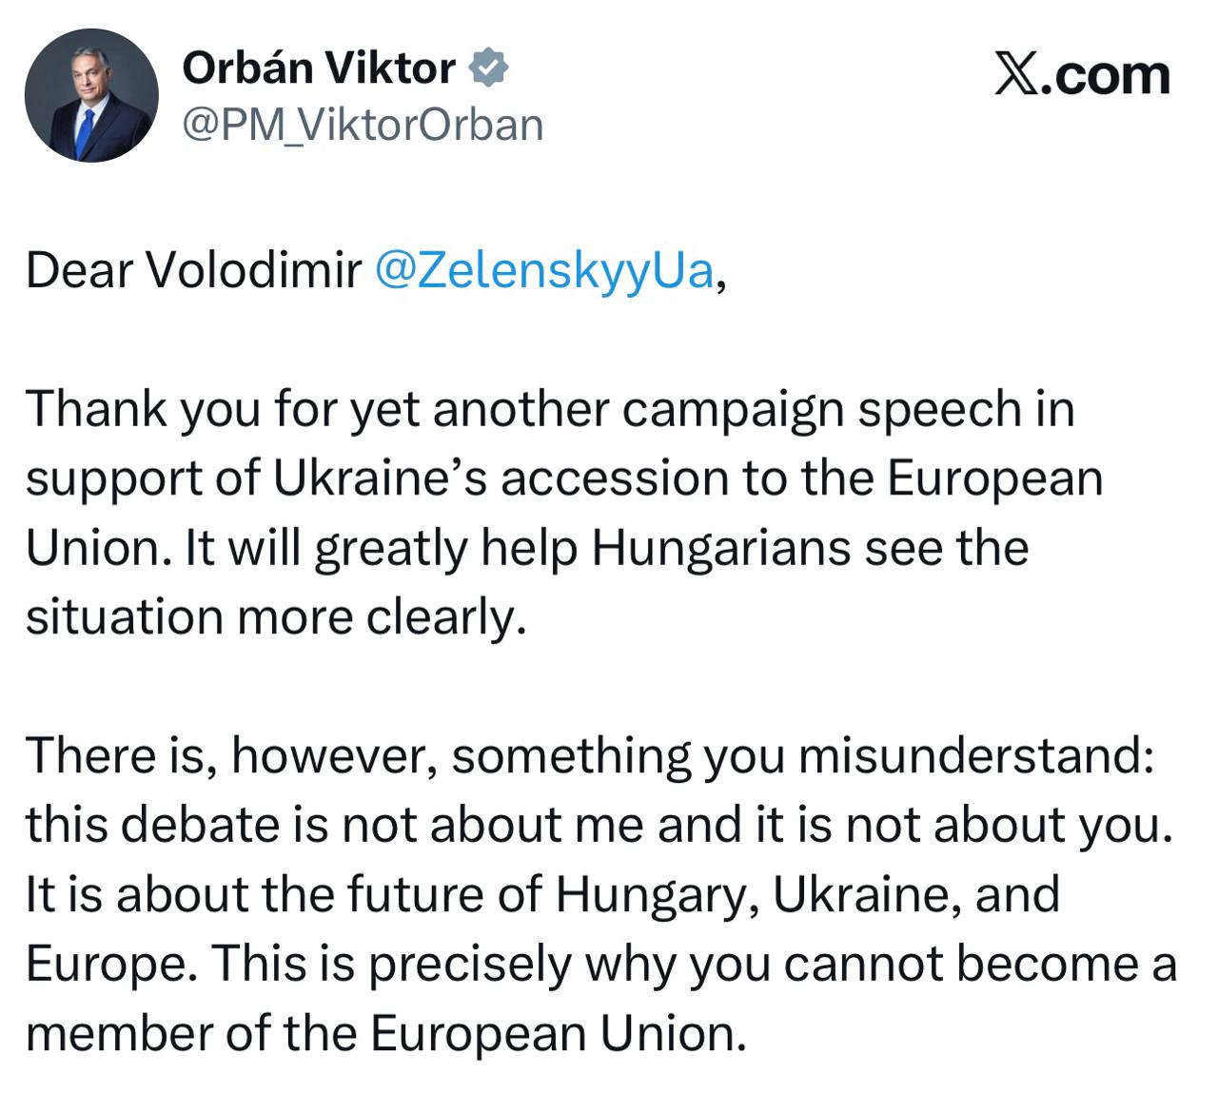
Task: Click the "Dear Volodimir" greeting
Action: tap(193, 270)
